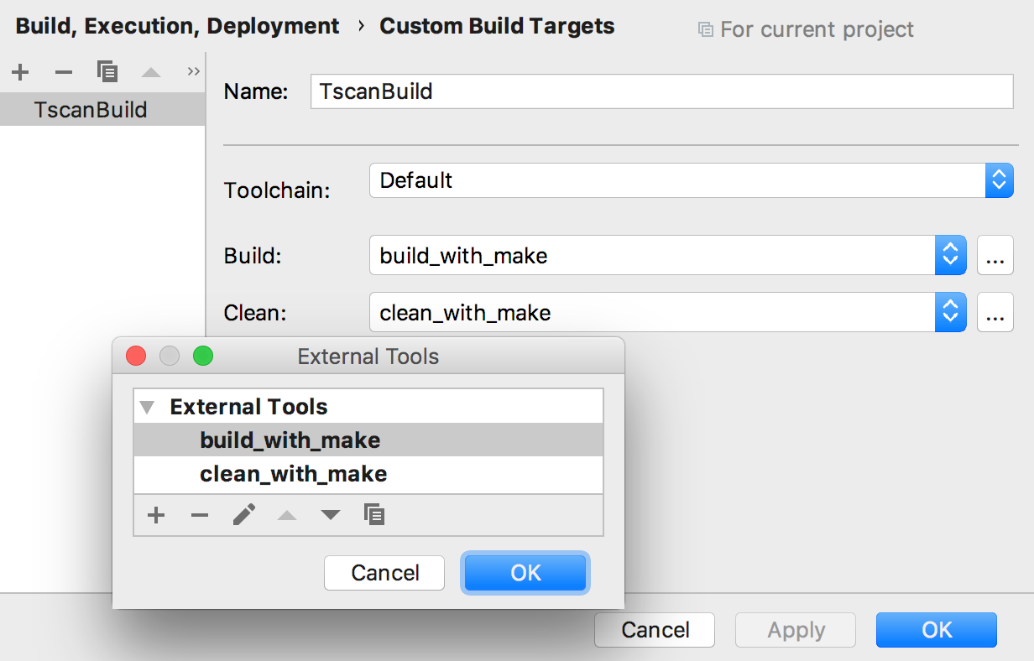Viewport: 1034px width, 661px height.
Task: Move the external tool up
Action: tap(287, 515)
